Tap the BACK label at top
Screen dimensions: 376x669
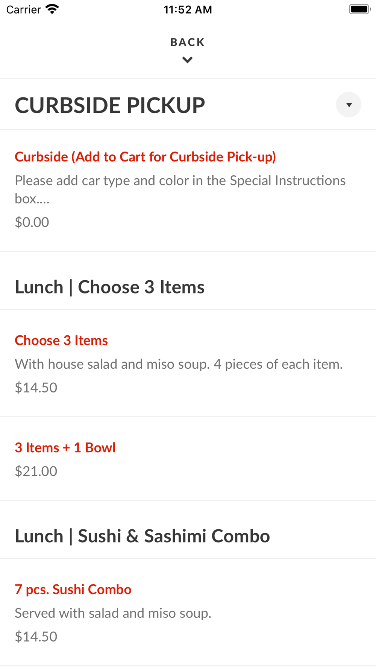[x=187, y=42]
